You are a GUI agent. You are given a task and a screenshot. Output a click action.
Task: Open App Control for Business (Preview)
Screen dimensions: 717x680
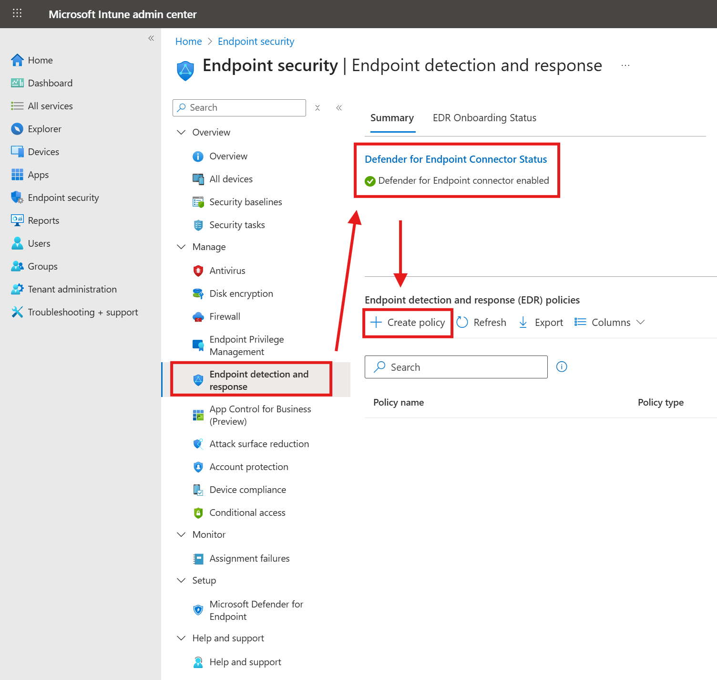tap(260, 415)
